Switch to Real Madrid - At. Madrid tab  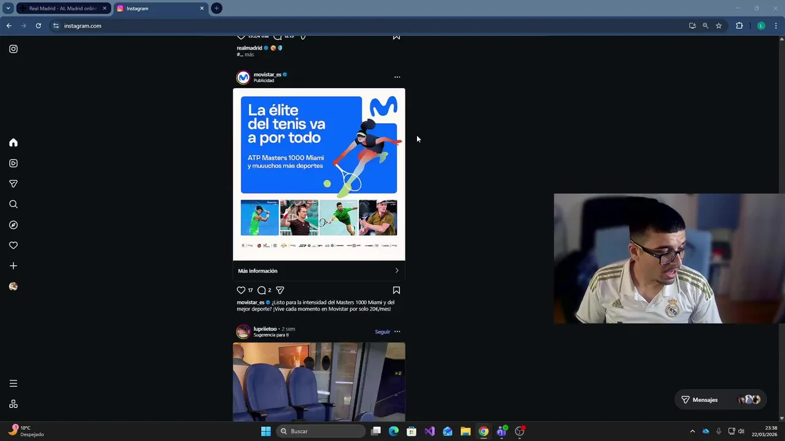(x=63, y=9)
